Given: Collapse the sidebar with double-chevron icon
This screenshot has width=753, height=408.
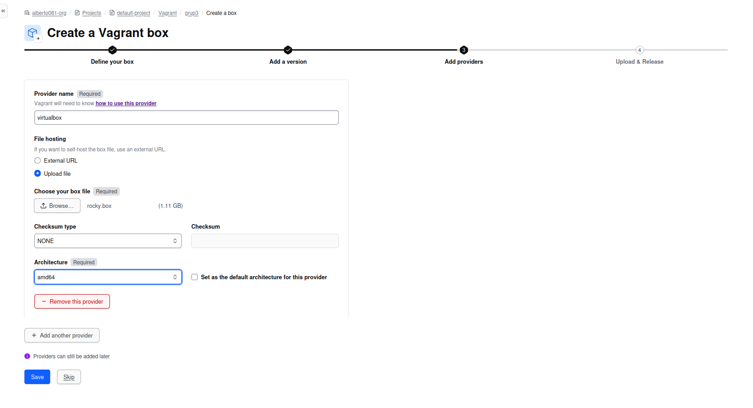Looking at the screenshot, I should coord(3,11).
